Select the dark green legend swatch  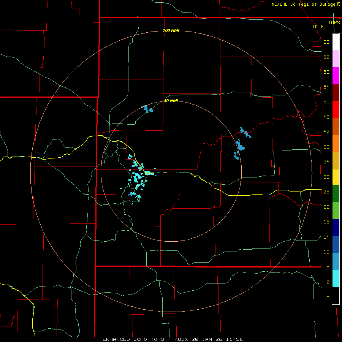[336, 193]
